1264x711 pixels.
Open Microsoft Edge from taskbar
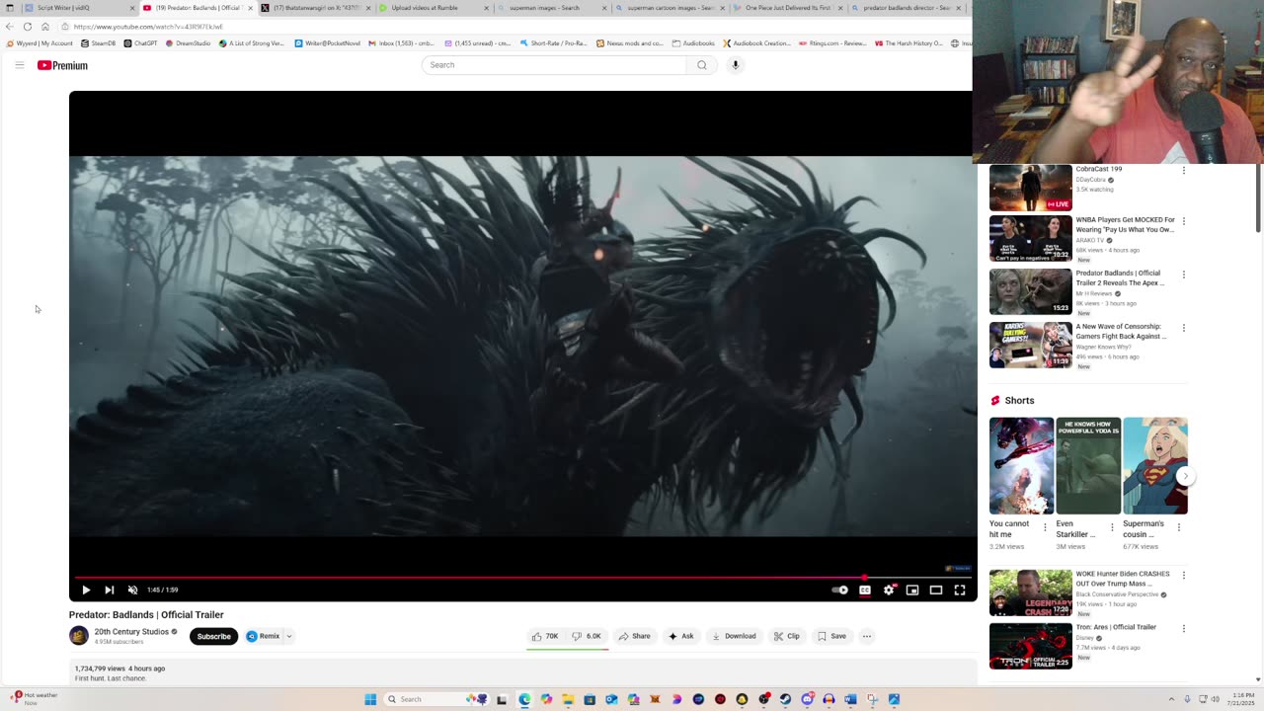(524, 699)
